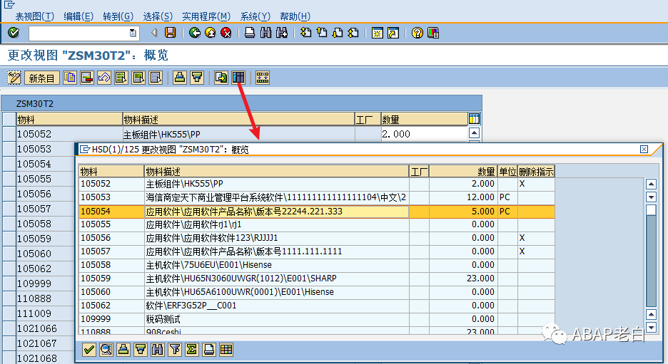668x364 pixels.
Task: Click the popup 单位 column header
Action: pyautogui.click(x=507, y=172)
